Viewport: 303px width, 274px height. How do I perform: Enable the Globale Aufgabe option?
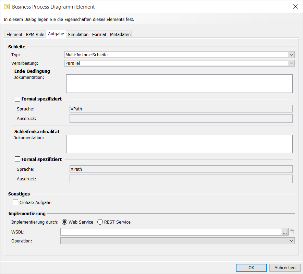click(x=15, y=202)
